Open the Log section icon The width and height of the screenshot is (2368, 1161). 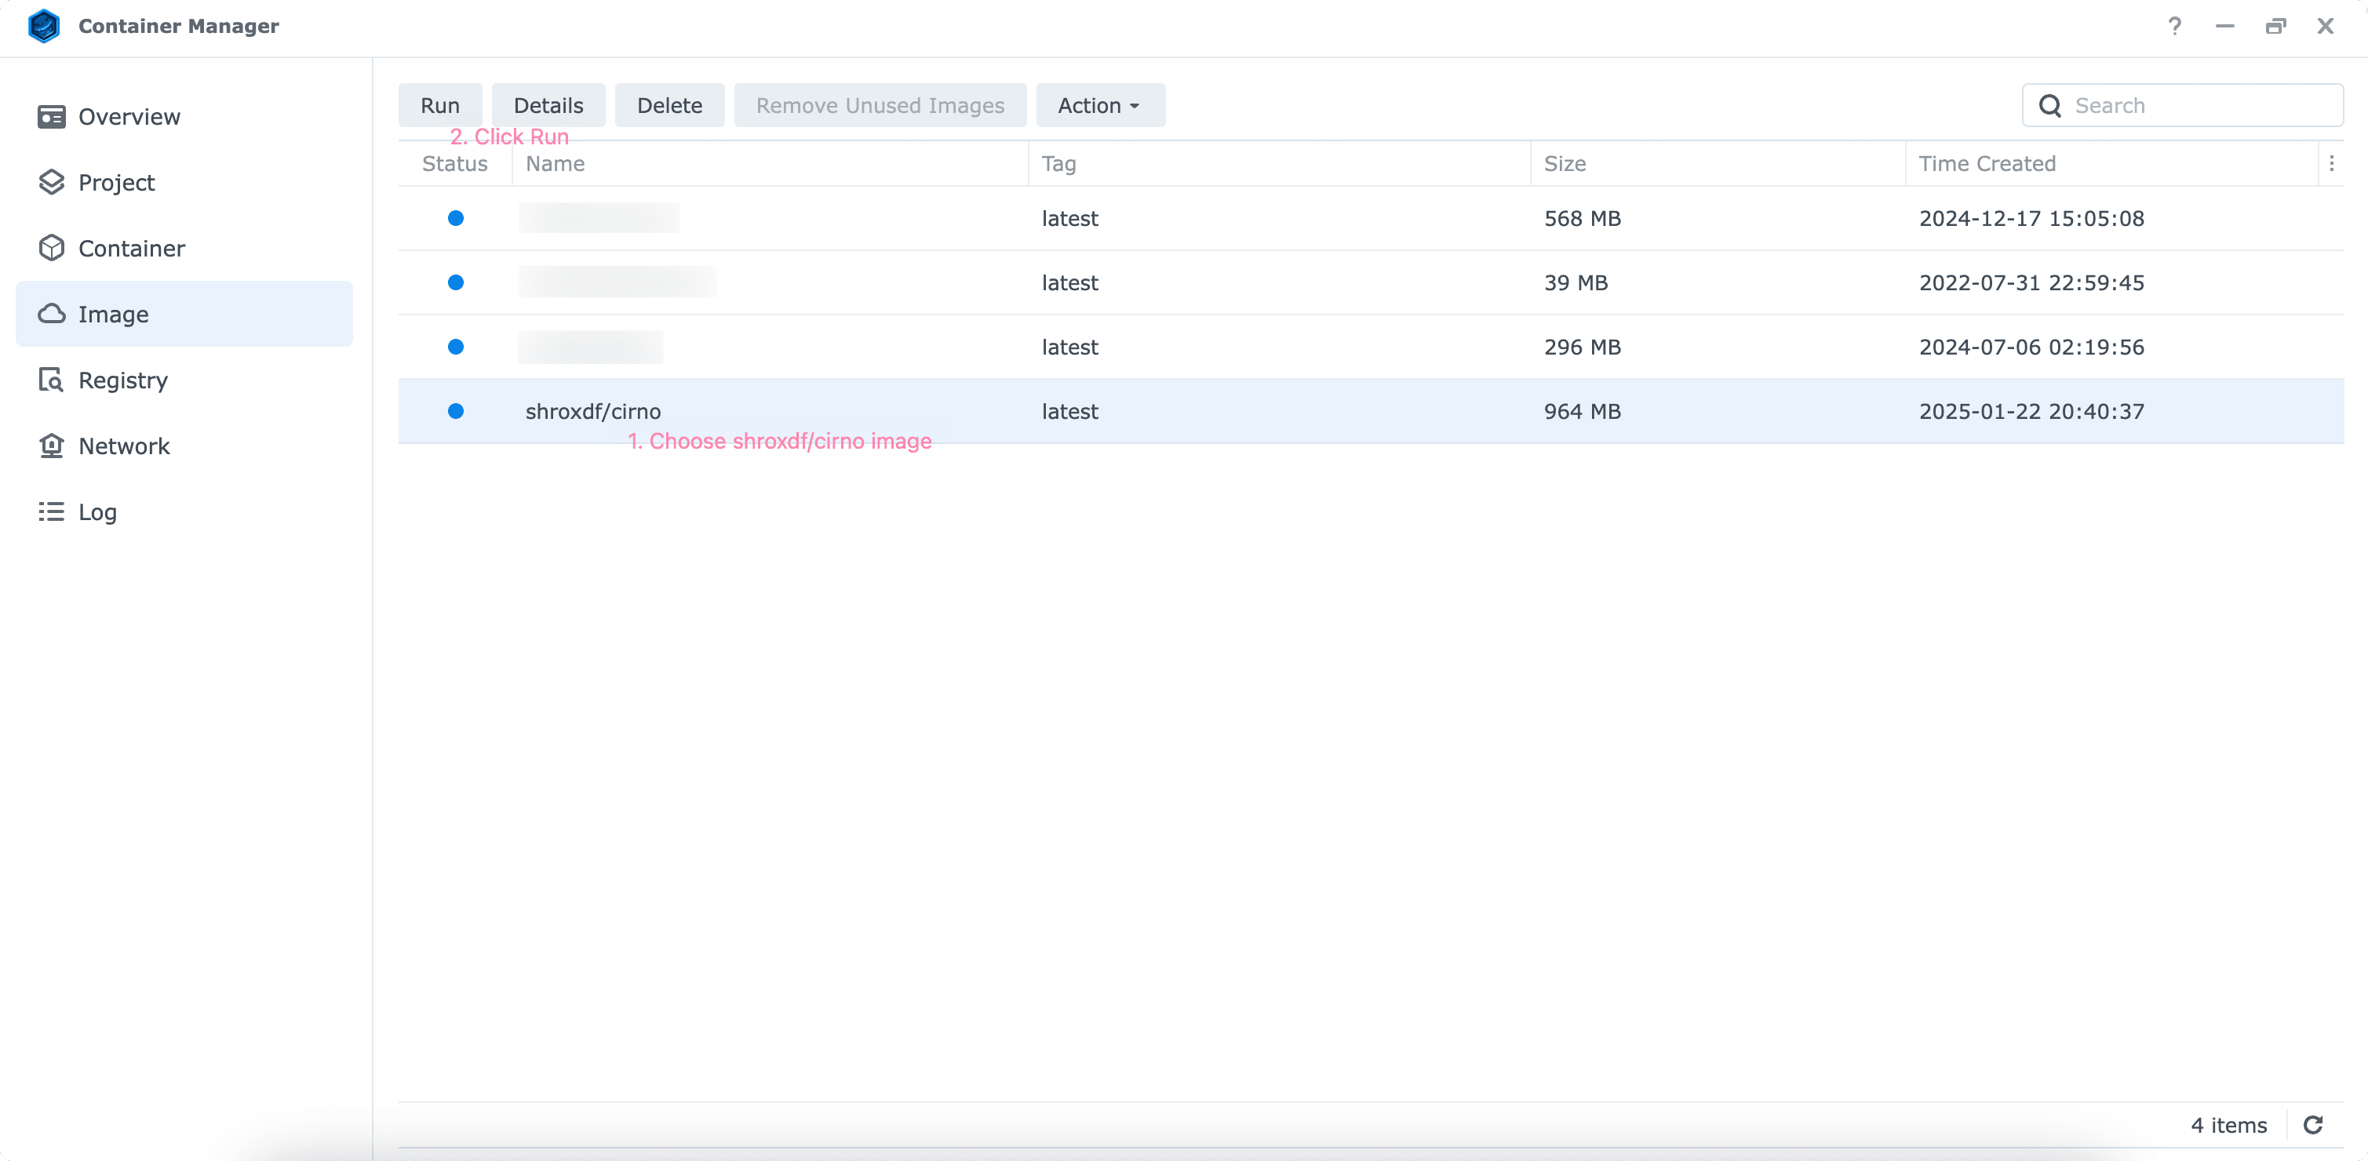(52, 511)
